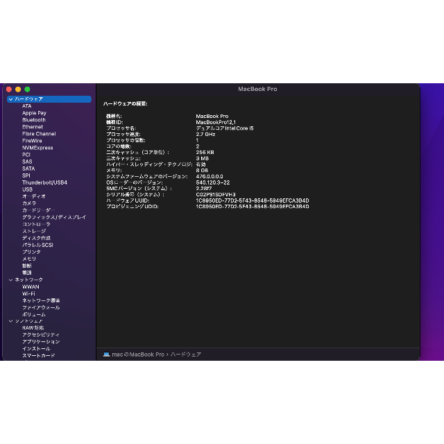Open アクセシビリティ in the sidebar

(41, 334)
